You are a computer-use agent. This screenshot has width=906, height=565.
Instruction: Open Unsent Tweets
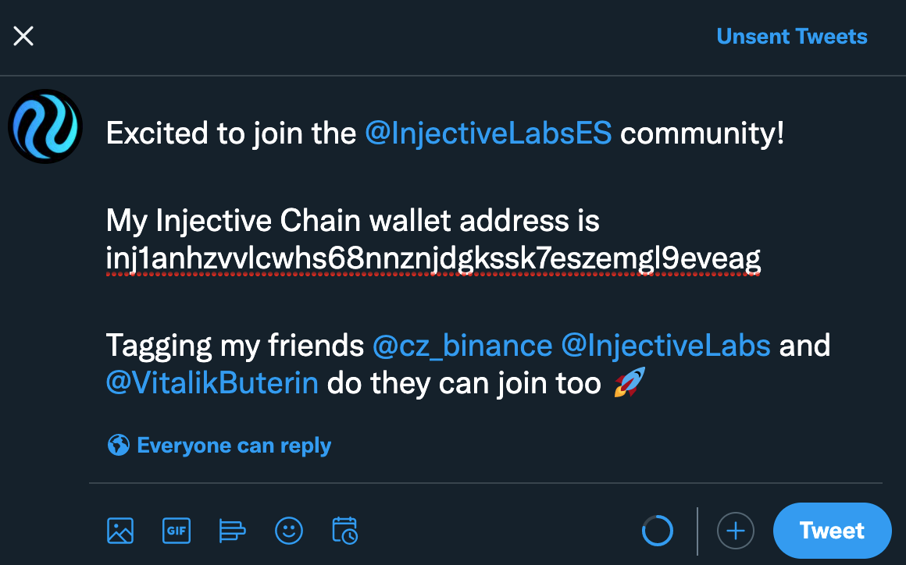791,37
